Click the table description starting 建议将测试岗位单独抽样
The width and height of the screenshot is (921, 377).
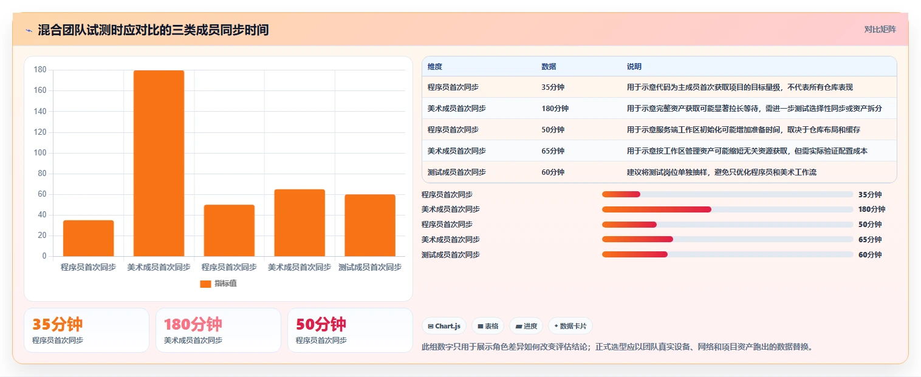point(722,172)
